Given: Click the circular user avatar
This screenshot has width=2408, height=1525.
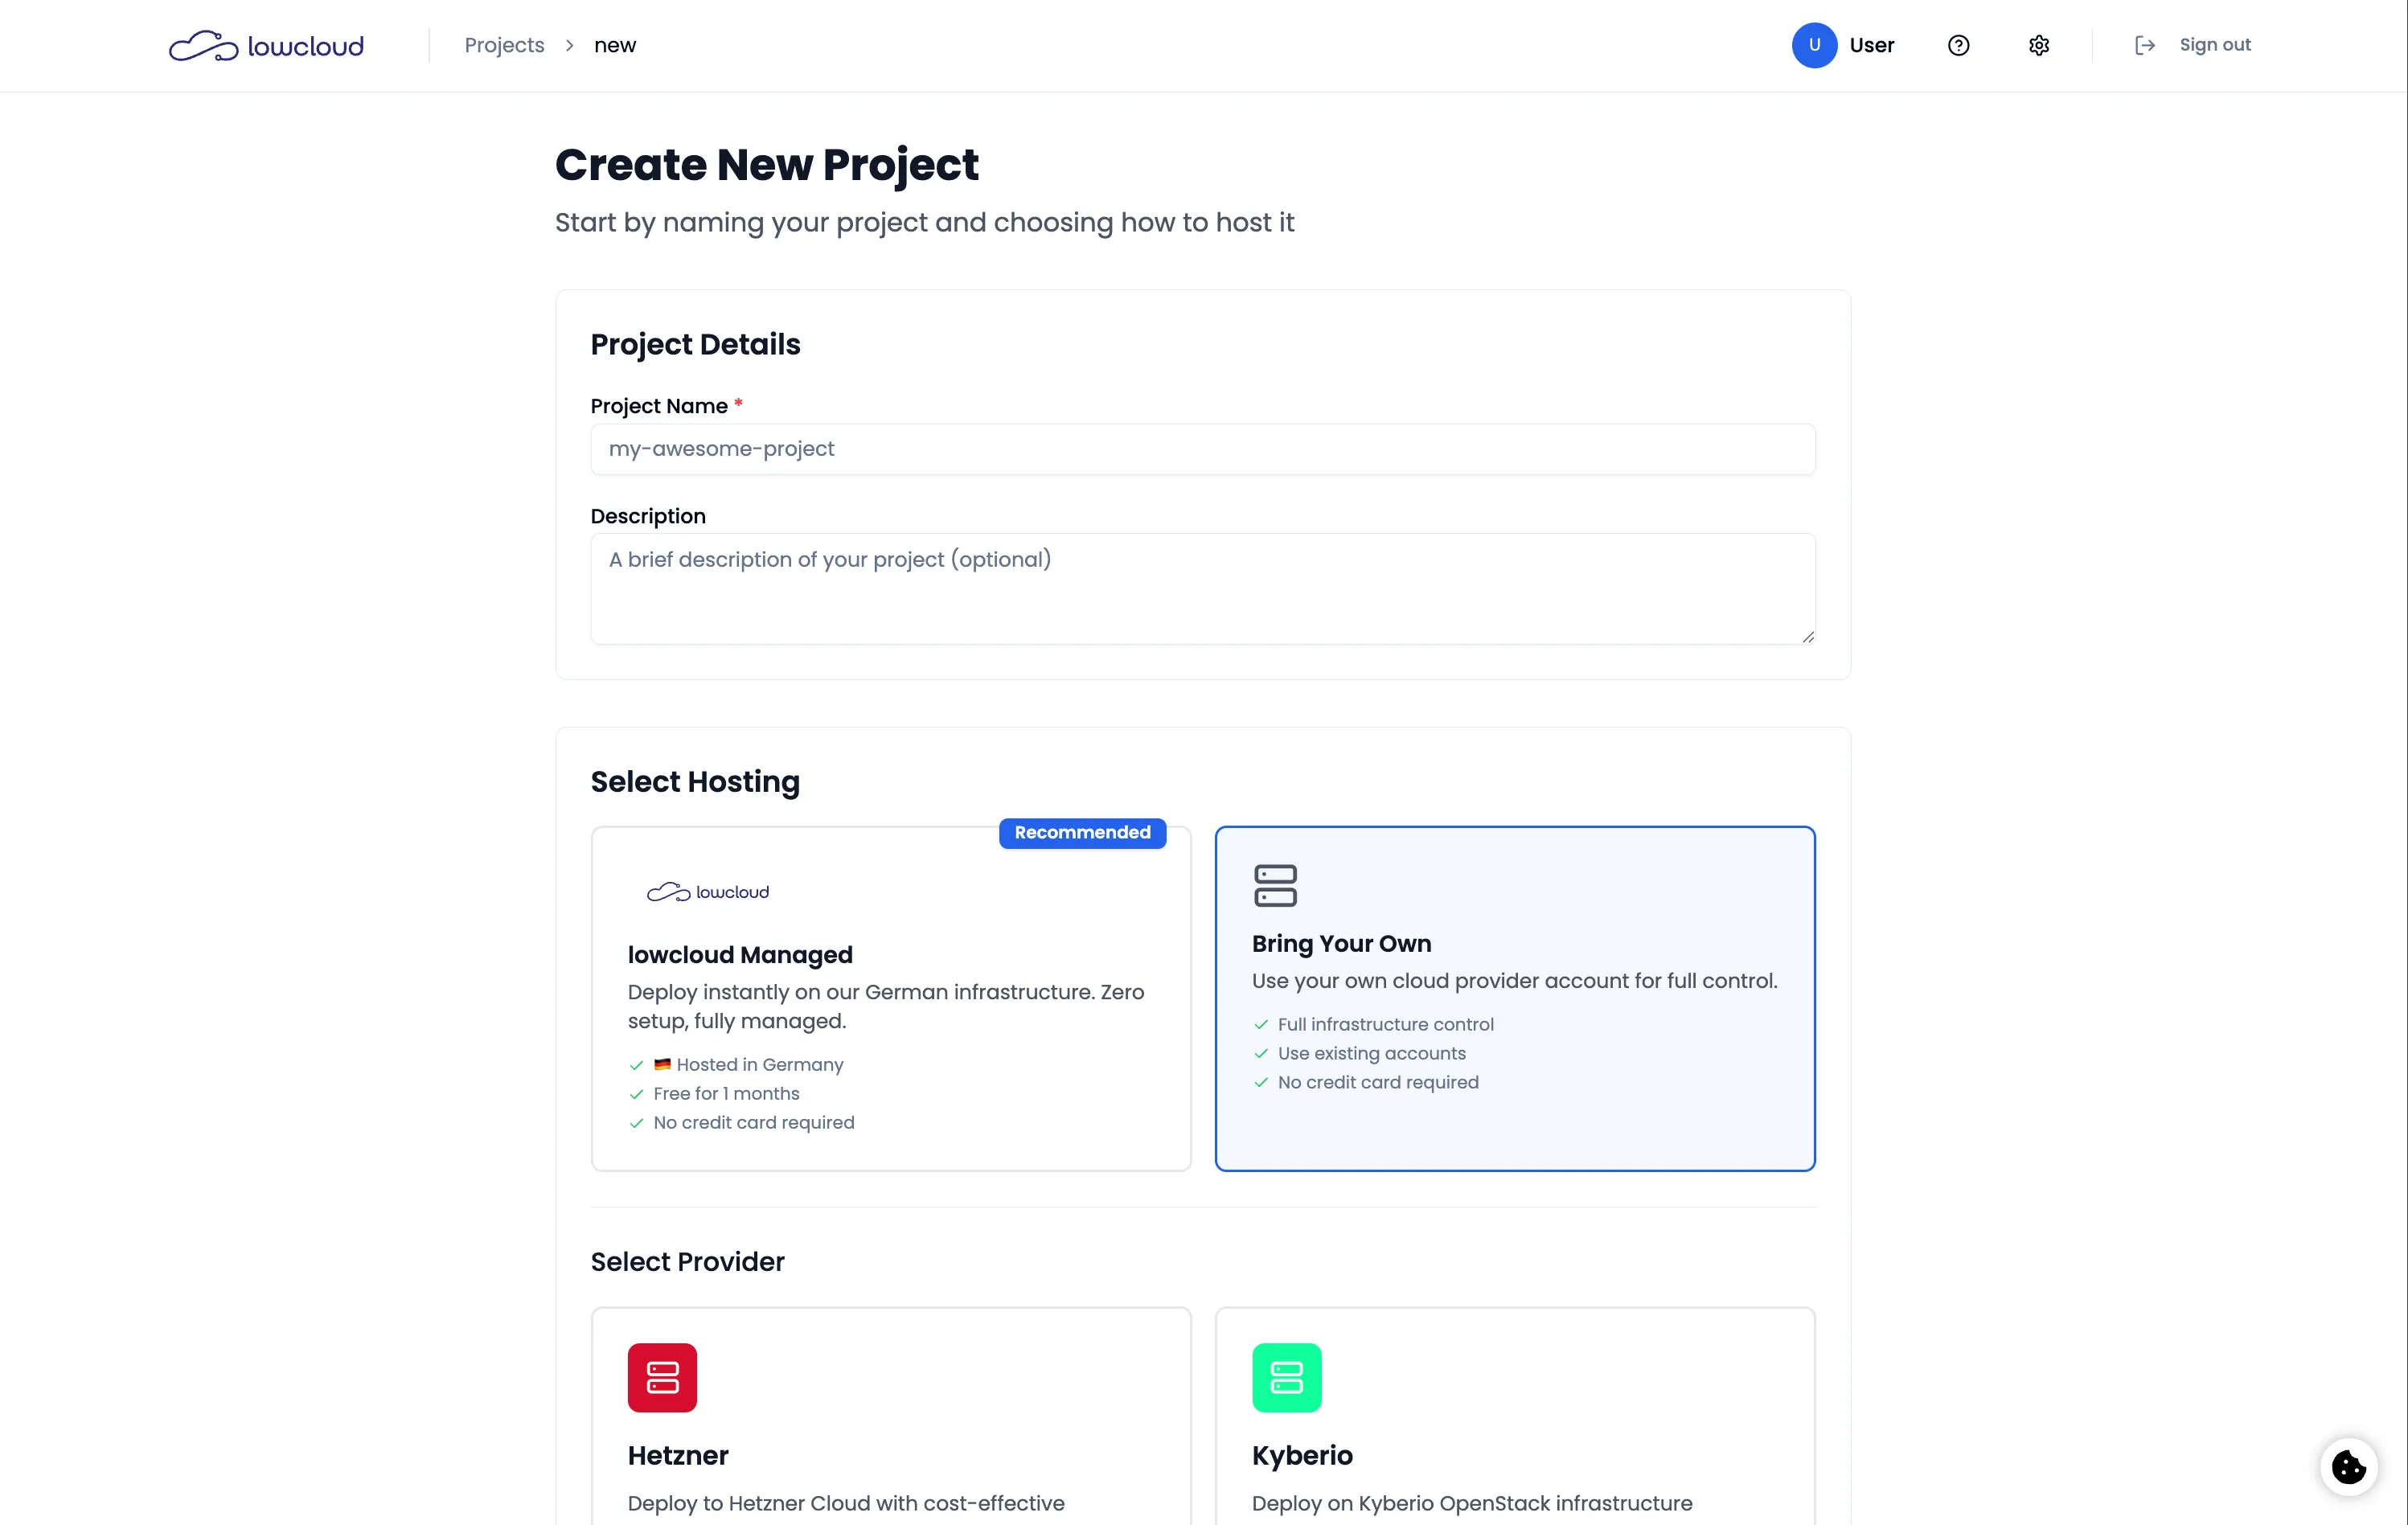Looking at the screenshot, I should (x=1813, y=45).
